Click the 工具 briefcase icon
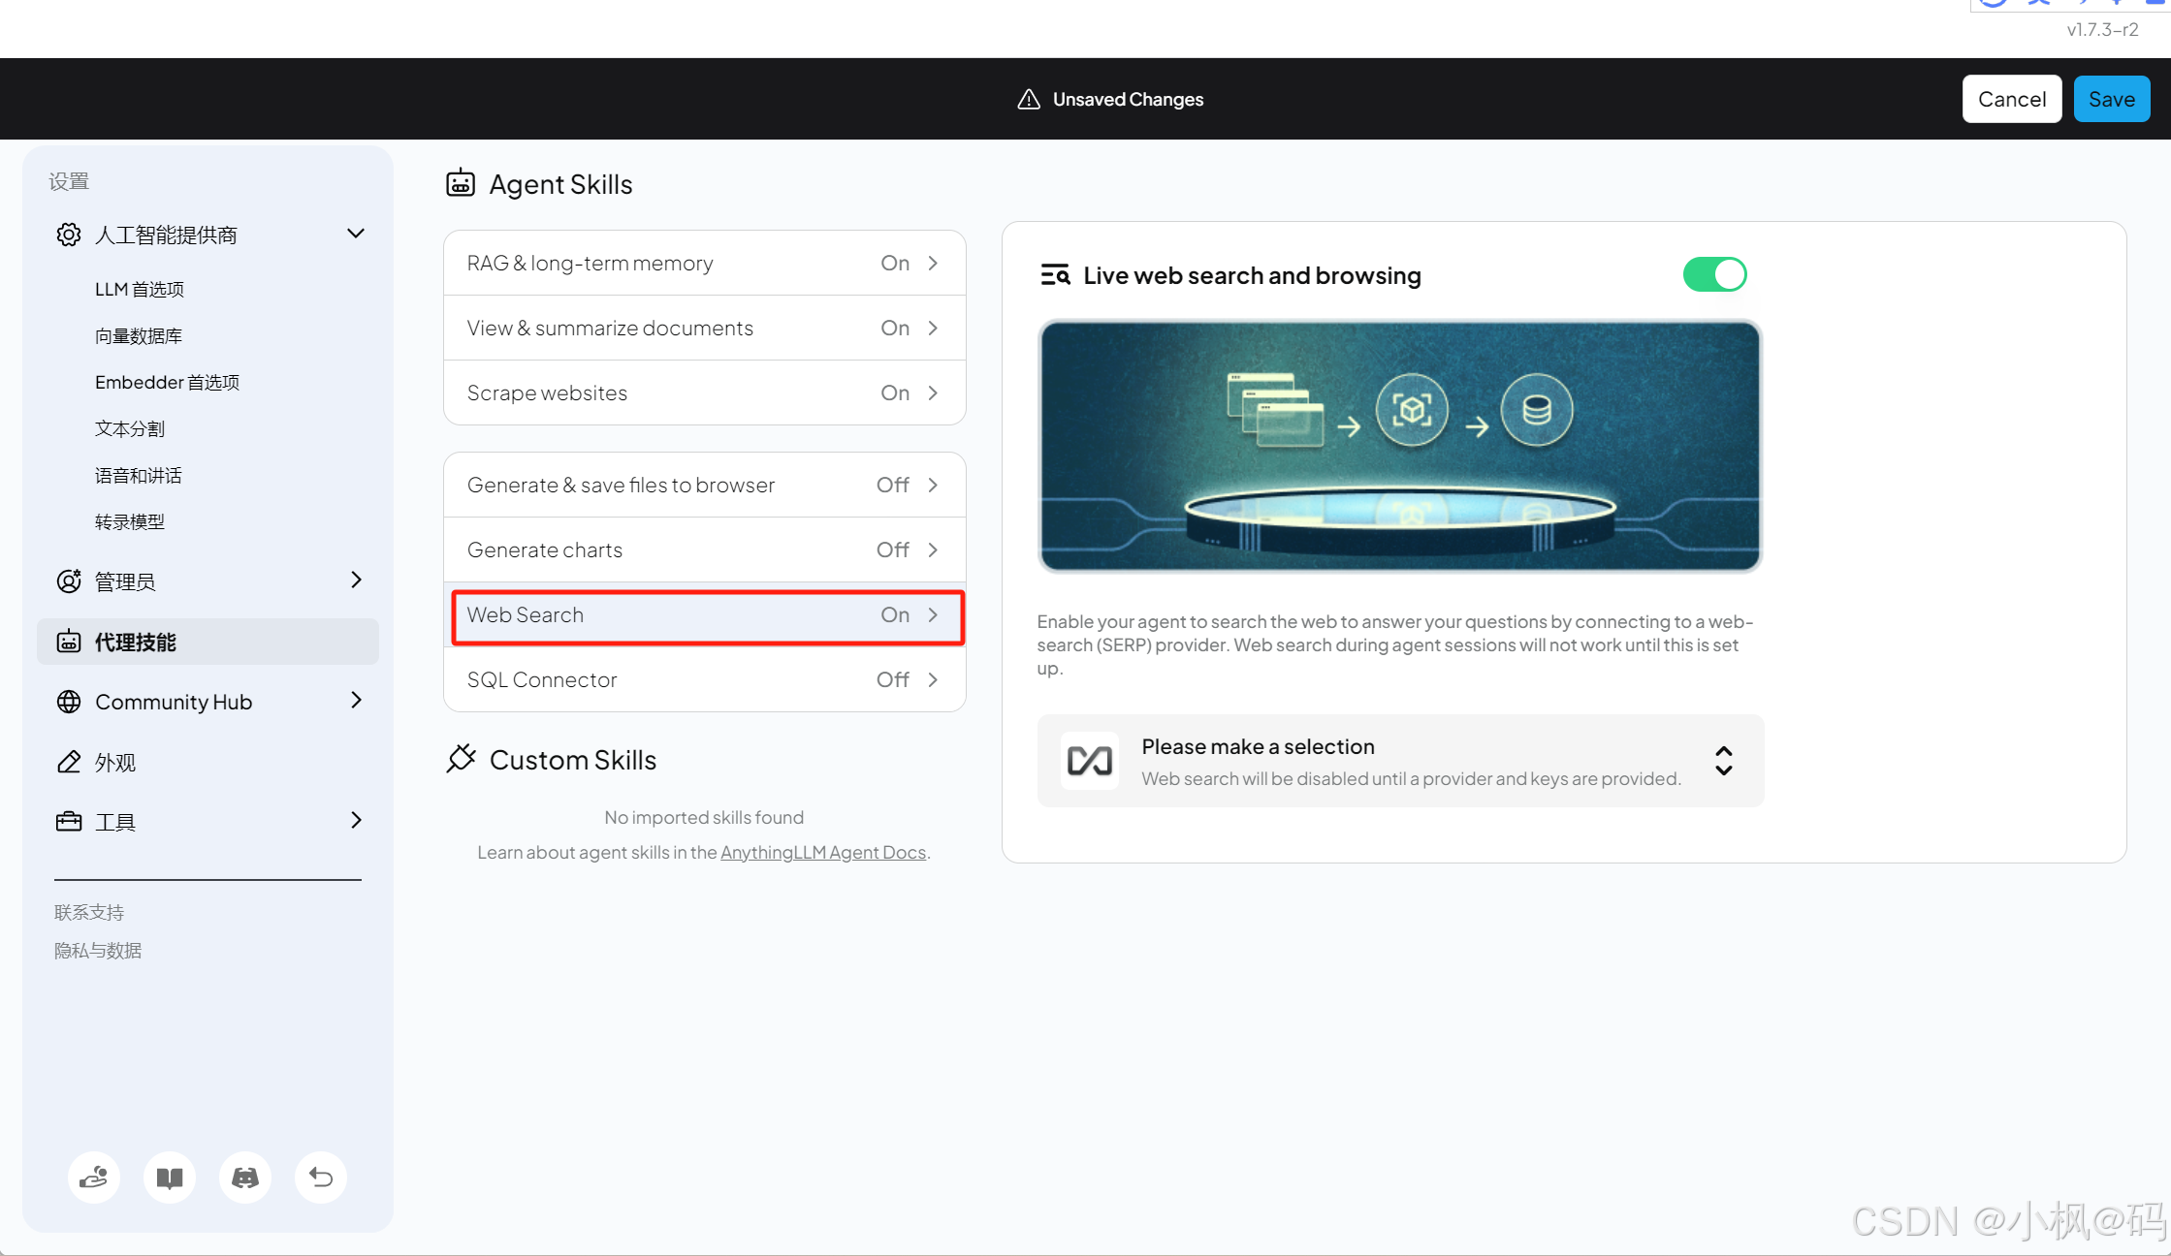 [69, 822]
